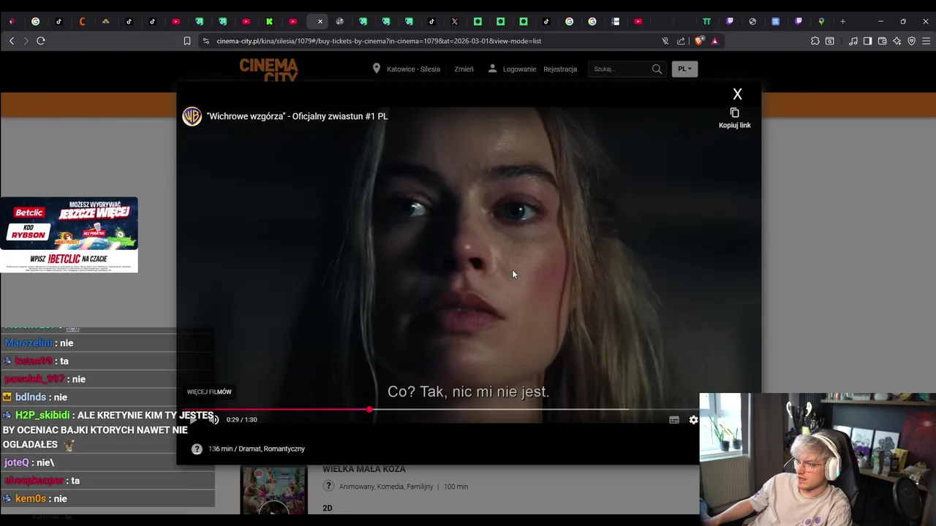The image size is (936, 526).
Task: Close the active Cinema City tab
Action: point(320,21)
